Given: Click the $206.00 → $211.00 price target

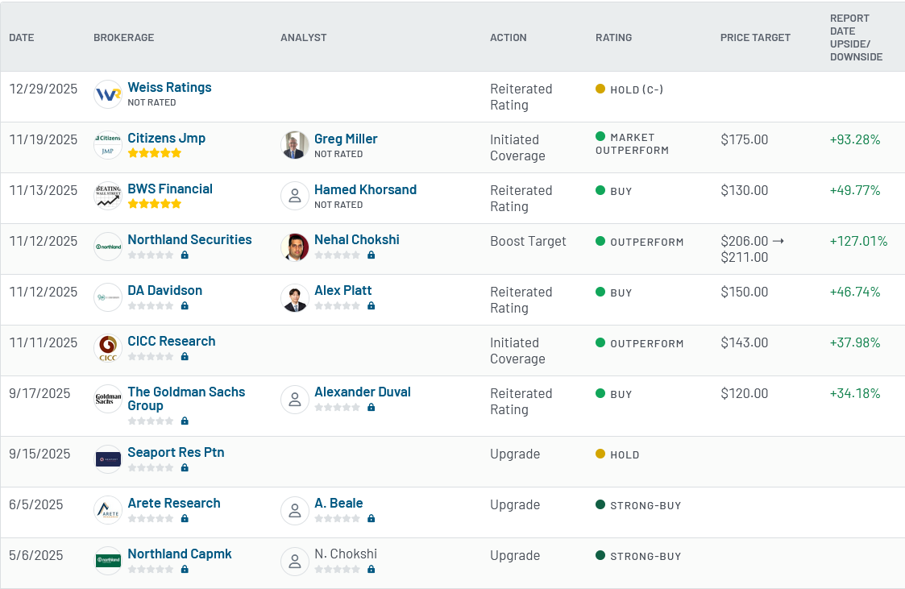Looking at the screenshot, I should pyautogui.click(x=752, y=249).
